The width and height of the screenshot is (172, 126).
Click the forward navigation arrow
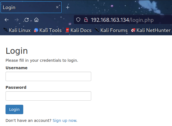[x=17, y=20]
